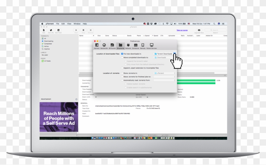Click the volume icon in menu bar
This screenshot has width=266, height=165.
[x=175, y=24]
